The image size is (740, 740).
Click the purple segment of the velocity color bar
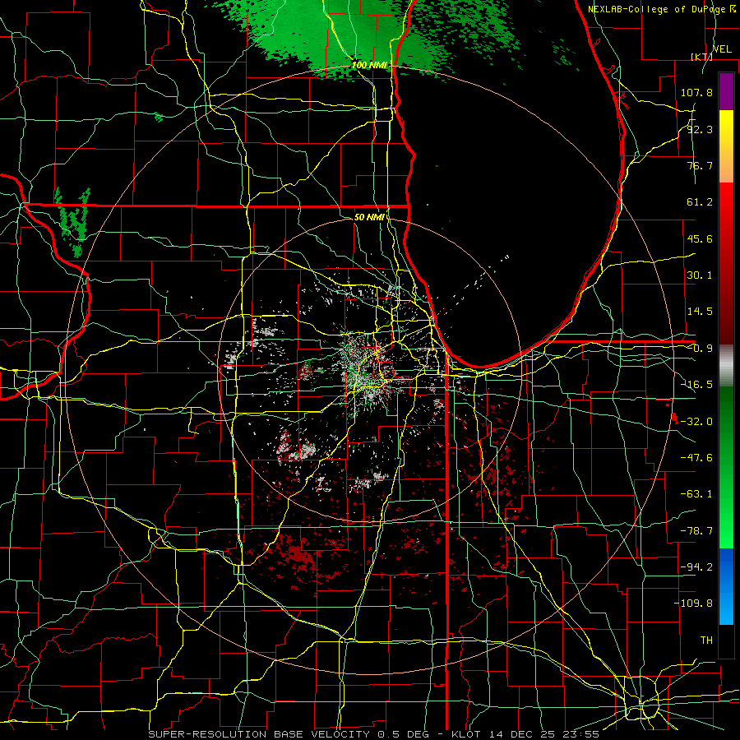coord(726,91)
